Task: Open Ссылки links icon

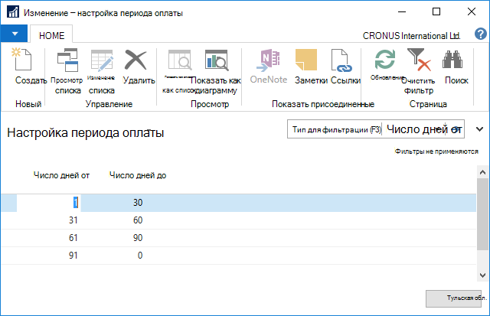Action: click(x=341, y=60)
